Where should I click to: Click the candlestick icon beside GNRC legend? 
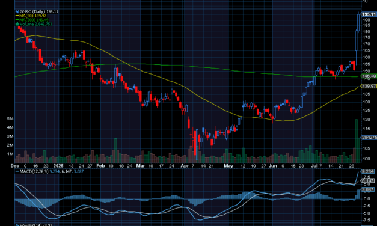pyautogui.click(x=17, y=11)
